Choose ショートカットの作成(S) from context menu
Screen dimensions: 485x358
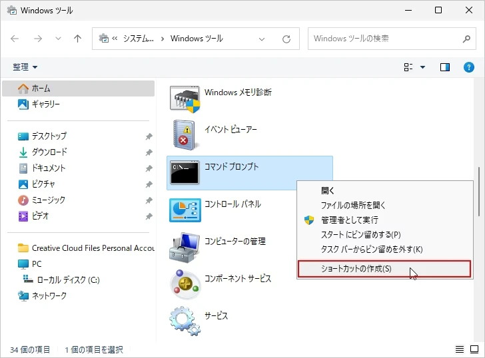coord(384,269)
